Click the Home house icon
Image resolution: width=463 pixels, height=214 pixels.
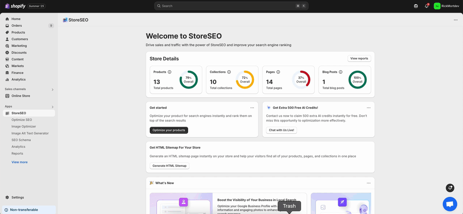coord(7,19)
